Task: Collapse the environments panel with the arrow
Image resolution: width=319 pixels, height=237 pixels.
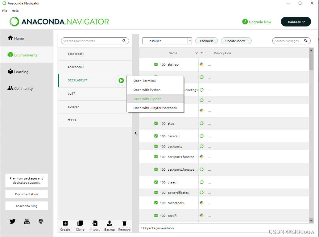Action: [135, 133]
